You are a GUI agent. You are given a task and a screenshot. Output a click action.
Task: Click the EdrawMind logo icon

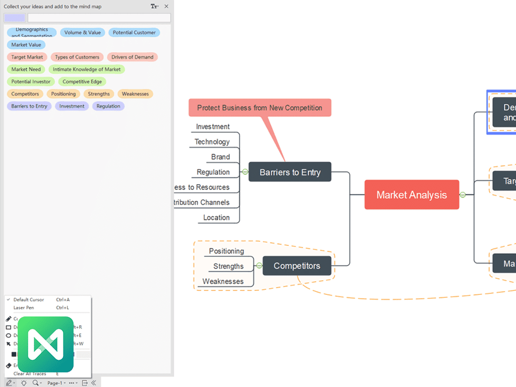click(x=46, y=344)
